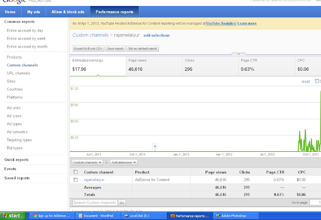321x220 pixels.
Task: Expand the Quick reports section
Action: [17, 160]
